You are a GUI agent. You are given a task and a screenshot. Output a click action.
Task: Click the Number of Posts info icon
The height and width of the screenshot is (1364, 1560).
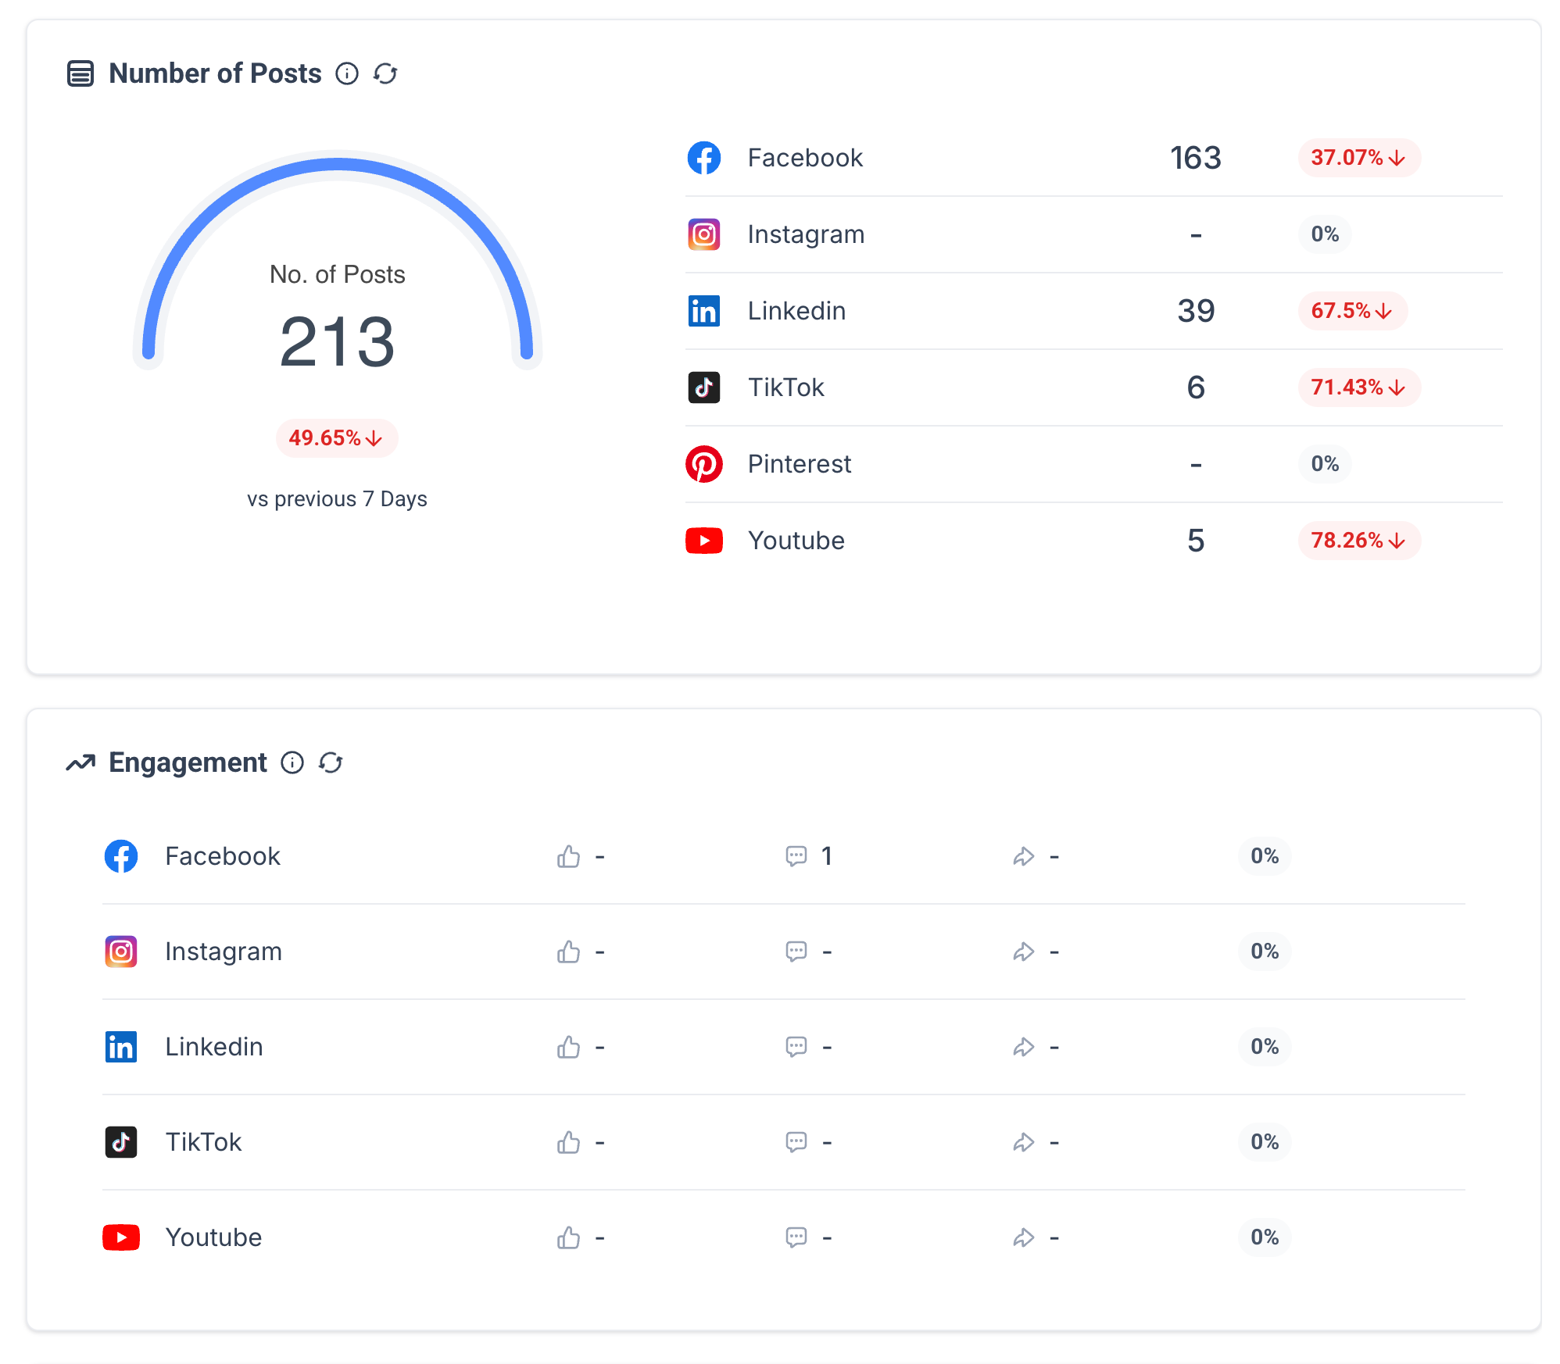[x=347, y=73]
